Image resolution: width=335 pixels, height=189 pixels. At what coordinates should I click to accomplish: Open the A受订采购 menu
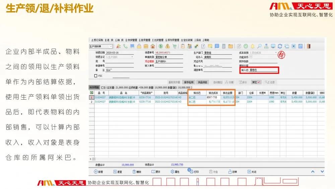tap(97, 40)
